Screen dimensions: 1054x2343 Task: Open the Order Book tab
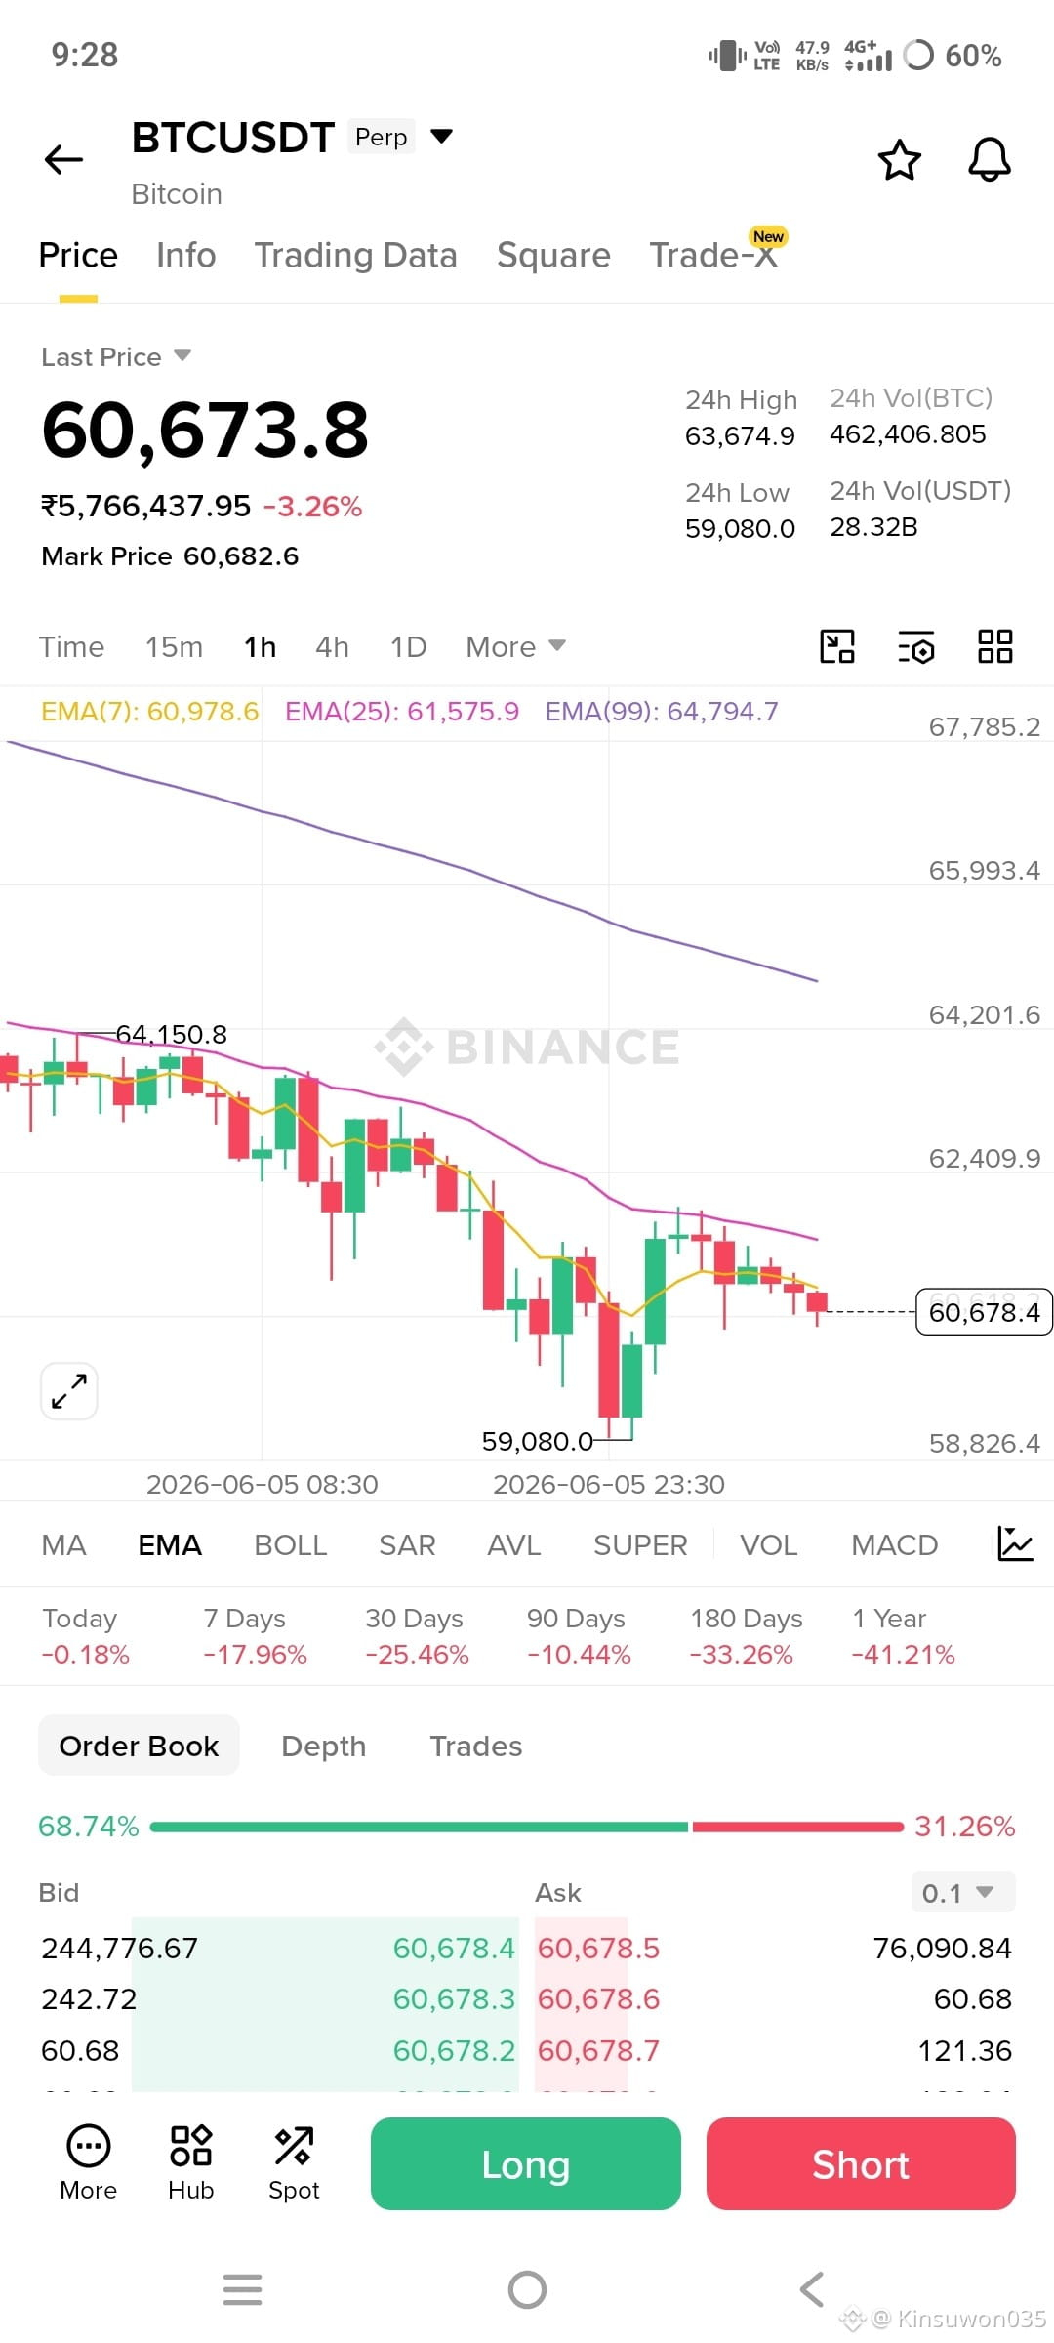[139, 1746]
